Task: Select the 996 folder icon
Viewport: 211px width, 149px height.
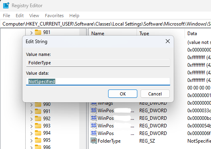Action: (x=38, y=147)
